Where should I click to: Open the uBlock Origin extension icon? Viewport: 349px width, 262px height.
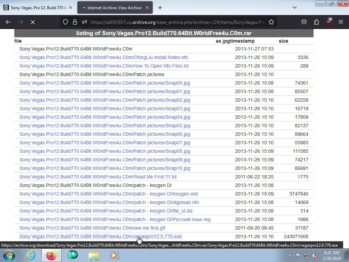pos(329,21)
